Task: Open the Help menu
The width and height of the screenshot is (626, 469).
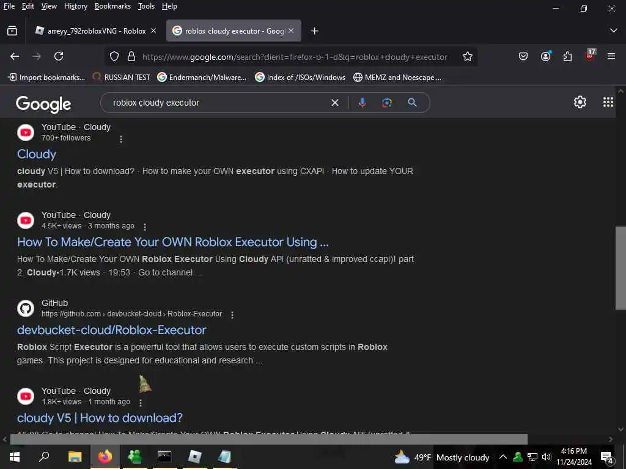Action: [x=169, y=6]
